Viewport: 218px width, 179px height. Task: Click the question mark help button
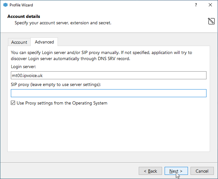(196, 5)
